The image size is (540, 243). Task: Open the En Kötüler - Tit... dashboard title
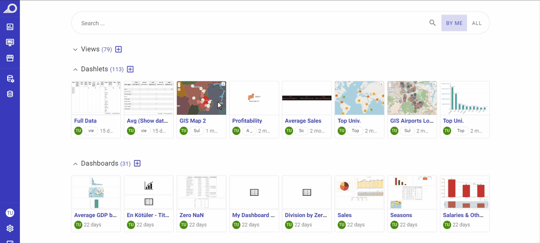tap(148, 215)
